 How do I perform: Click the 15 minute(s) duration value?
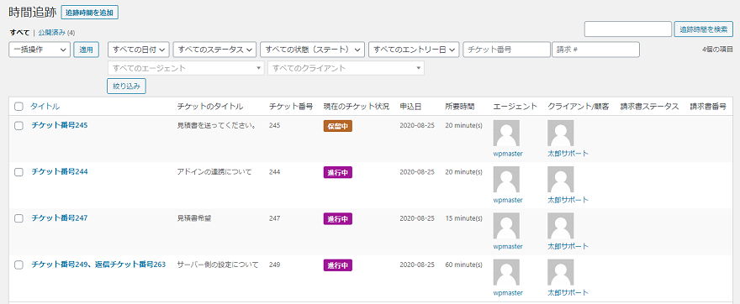tap(463, 218)
